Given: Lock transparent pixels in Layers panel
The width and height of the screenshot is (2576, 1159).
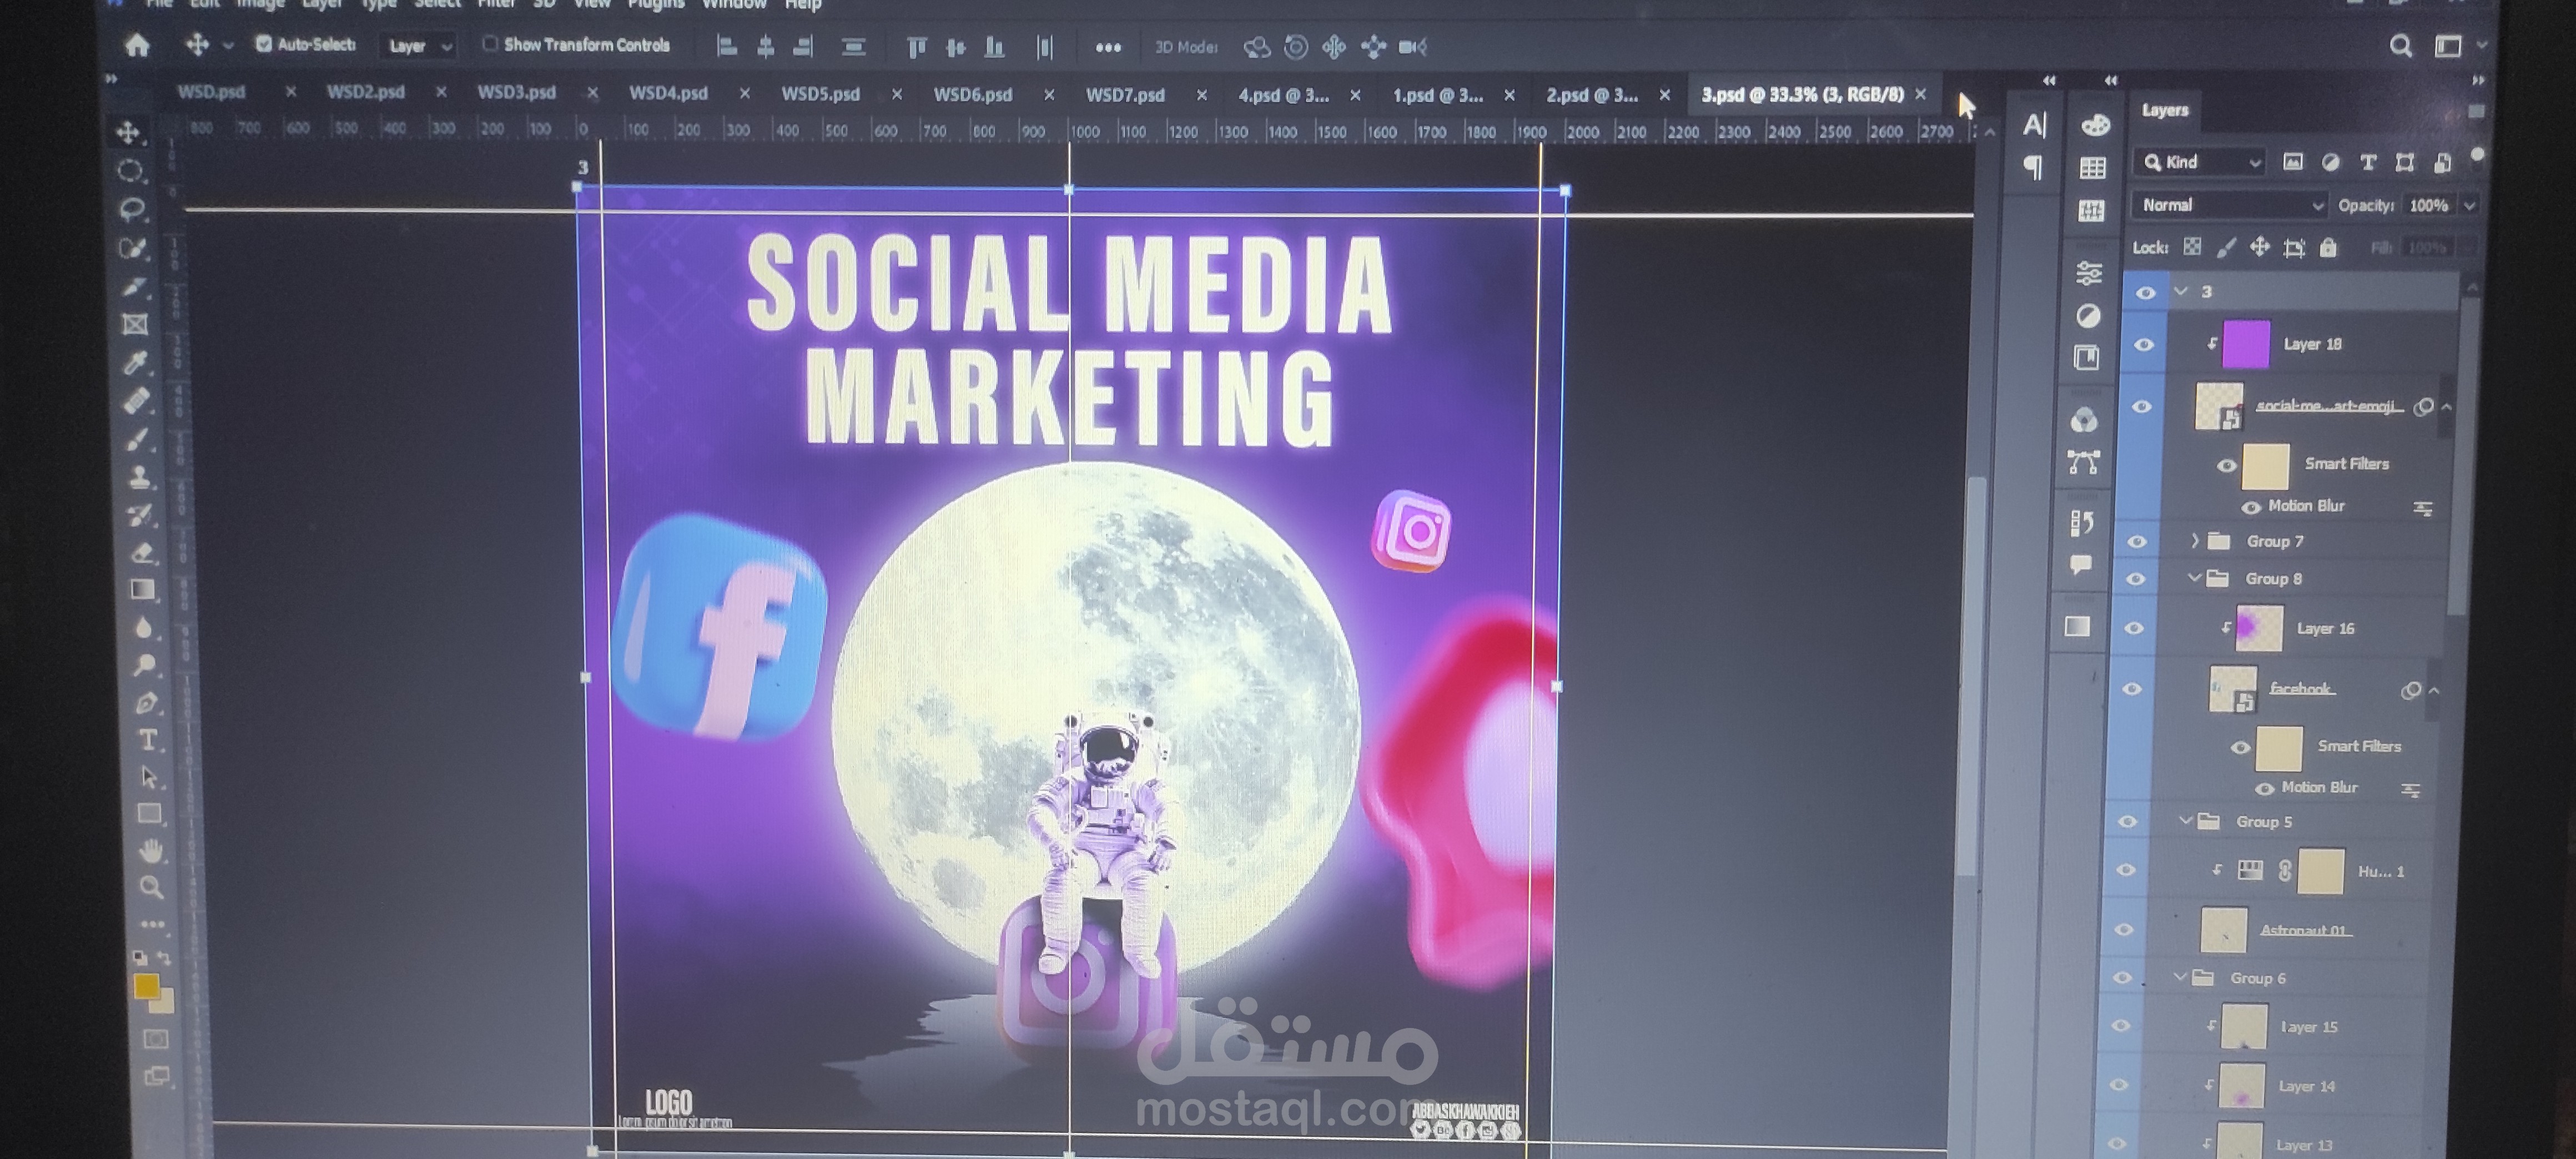Looking at the screenshot, I should (2192, 247).
